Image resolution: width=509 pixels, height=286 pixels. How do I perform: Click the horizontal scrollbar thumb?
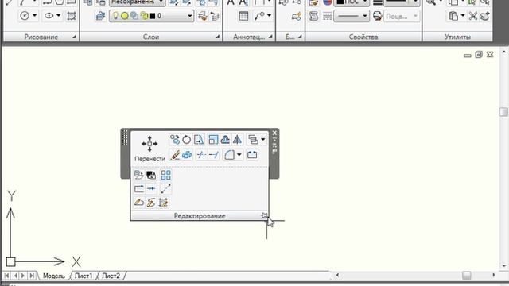tap(467, 276)
